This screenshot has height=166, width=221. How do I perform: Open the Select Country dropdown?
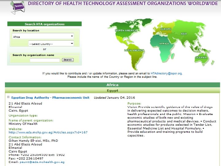coord(51,43)
